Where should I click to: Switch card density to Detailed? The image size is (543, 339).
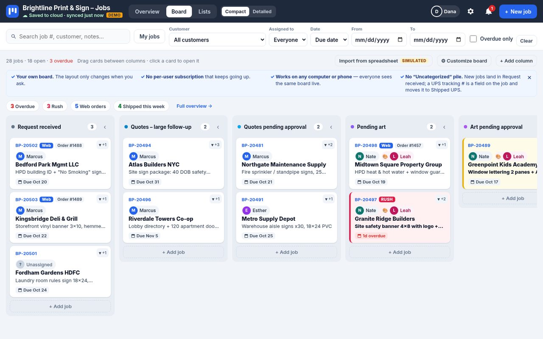[262, 11]
